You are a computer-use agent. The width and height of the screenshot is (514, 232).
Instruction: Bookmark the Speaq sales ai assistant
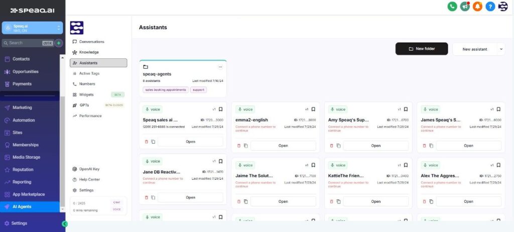point(221,109)
